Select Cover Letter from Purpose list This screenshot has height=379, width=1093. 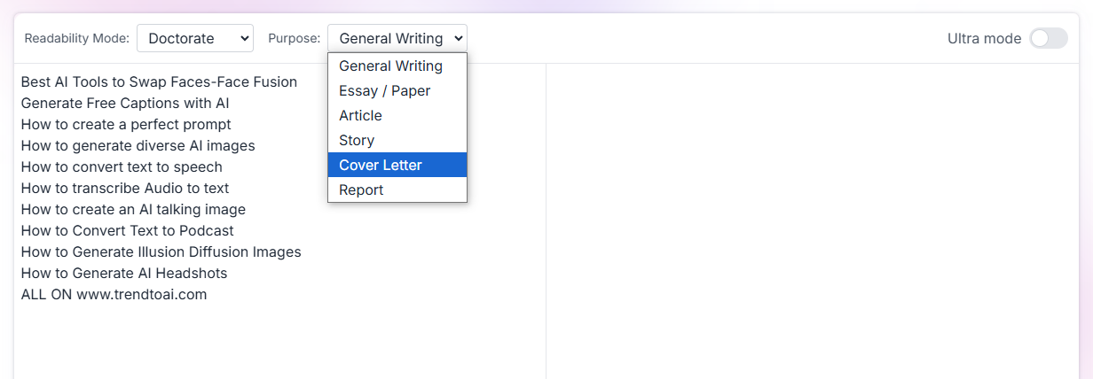[x=397, y=165]
